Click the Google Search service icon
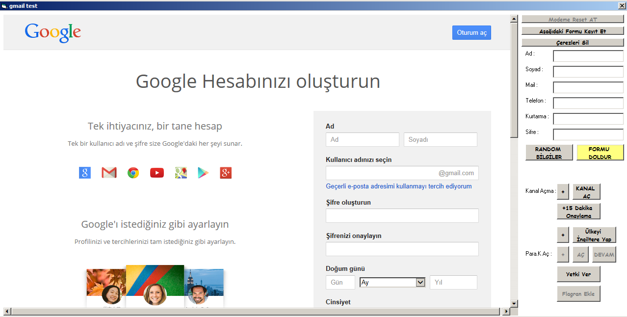627x317 pixels. pyautogui.click(x=85, y=173)
